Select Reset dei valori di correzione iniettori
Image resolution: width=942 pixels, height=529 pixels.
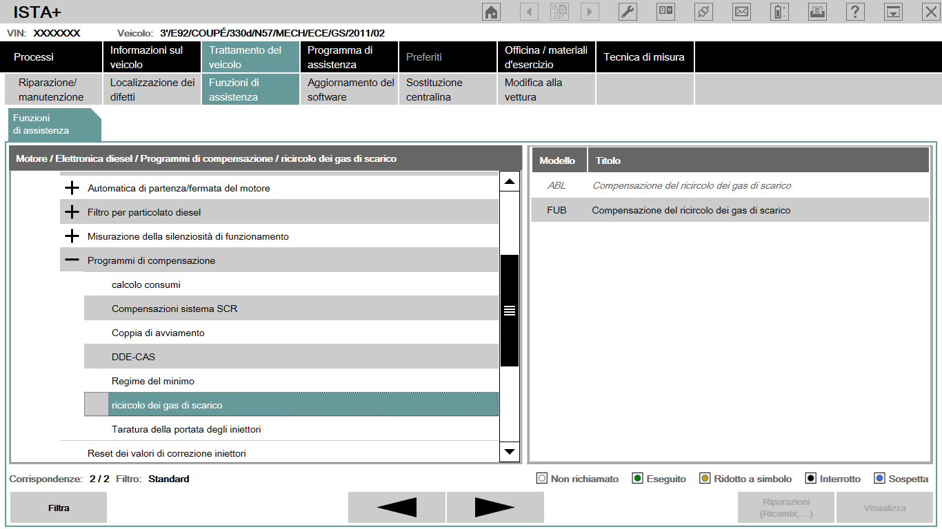click(x=279, y=453)
